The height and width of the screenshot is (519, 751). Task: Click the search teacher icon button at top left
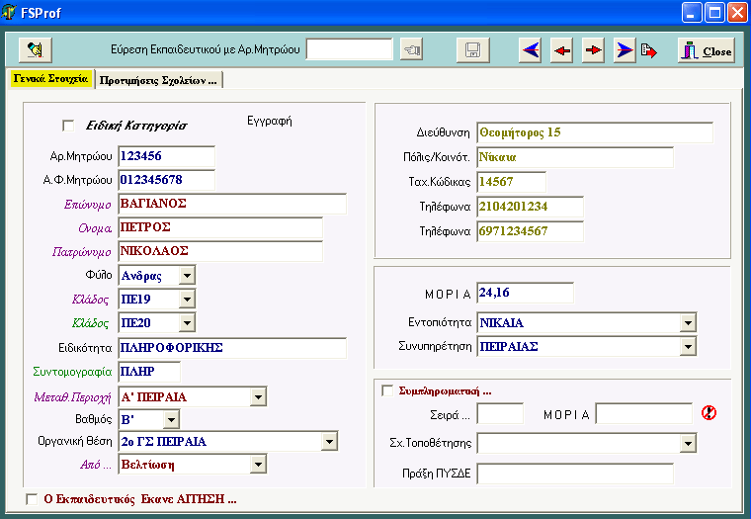(x=36, y=49)
